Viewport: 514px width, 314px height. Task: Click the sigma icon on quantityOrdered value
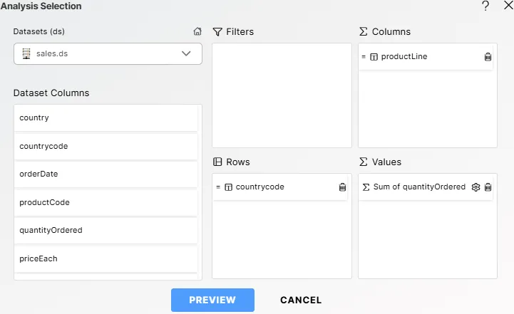(366, 187)
